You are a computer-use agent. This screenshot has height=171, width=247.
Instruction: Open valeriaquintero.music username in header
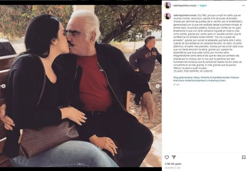[185, 6]
